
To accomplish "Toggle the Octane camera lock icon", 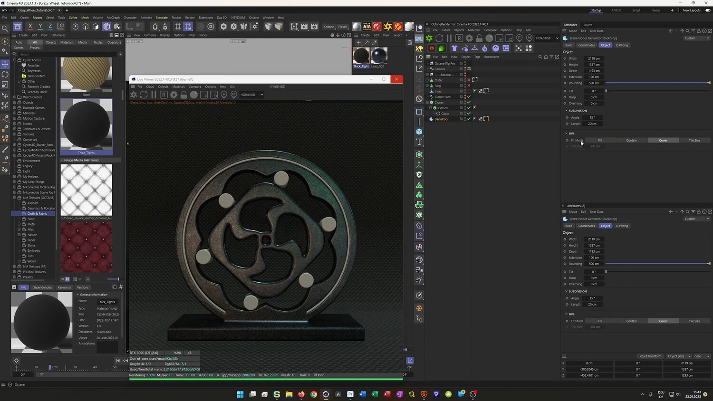I will (479, 38).
